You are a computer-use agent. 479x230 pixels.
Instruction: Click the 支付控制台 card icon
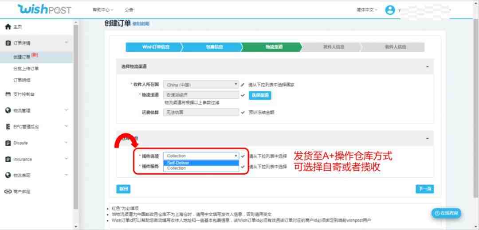[8, 94]
